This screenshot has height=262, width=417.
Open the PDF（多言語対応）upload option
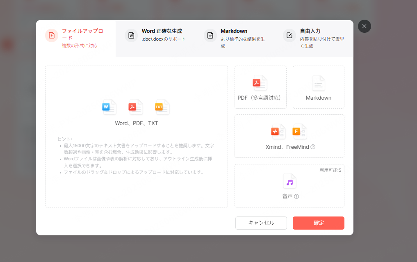coord(260,87)
